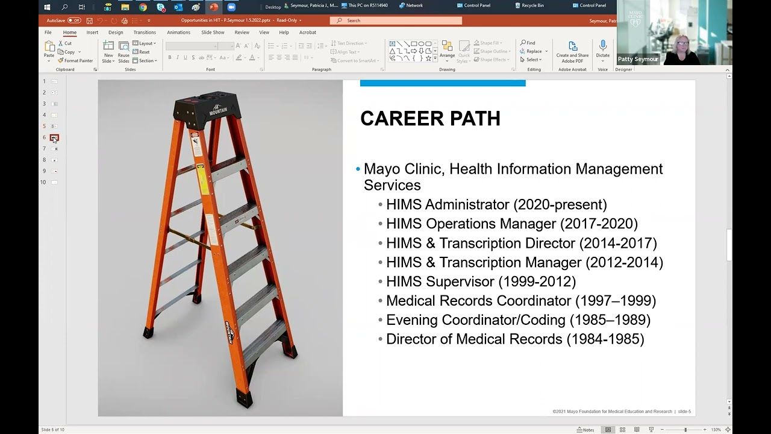Viewport: 771px width, 434px height.
Task: Open the File menu
Action: pyautogui.click(x=48, y=33)
